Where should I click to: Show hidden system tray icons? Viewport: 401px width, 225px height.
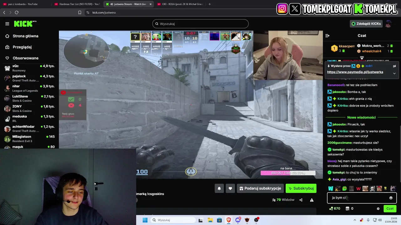[356, 220]
